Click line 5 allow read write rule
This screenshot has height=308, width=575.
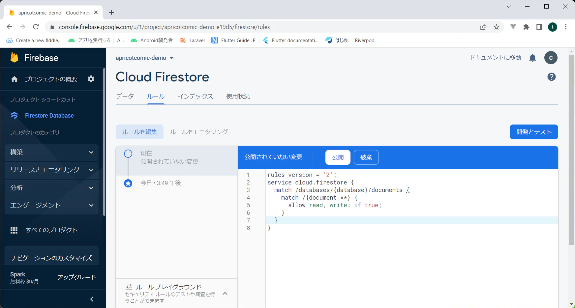coord(335,205)
